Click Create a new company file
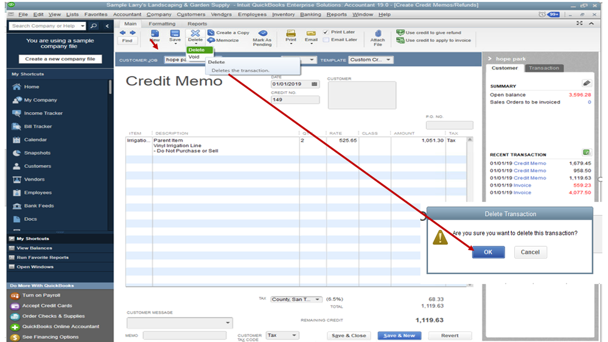This screenshot has width=608, height=342. 60,59
